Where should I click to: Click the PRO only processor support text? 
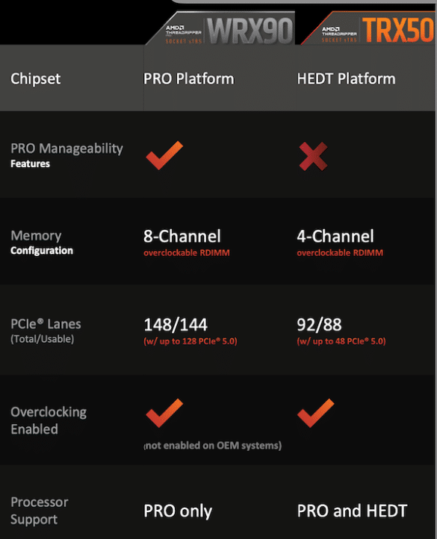(x=178, y=511)
